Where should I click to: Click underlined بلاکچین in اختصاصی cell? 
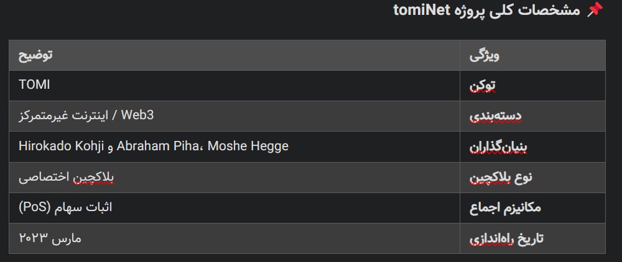click(x=94, y=178)
